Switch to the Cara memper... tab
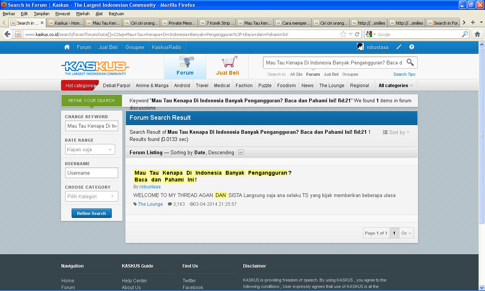This screenshot has width=485, height=291. [x=293, y=23]
